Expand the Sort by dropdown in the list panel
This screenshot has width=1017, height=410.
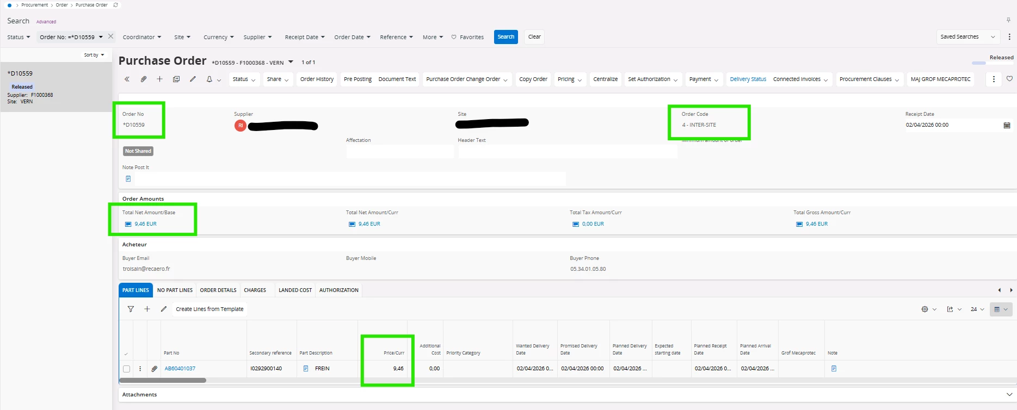94,55
